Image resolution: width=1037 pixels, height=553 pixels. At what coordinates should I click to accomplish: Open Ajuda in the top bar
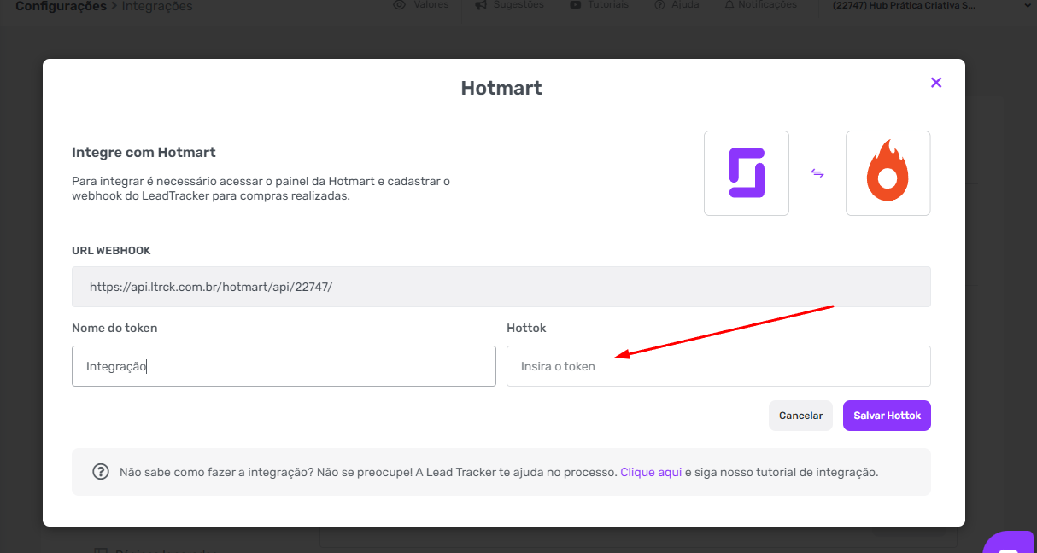click(677, 4)
